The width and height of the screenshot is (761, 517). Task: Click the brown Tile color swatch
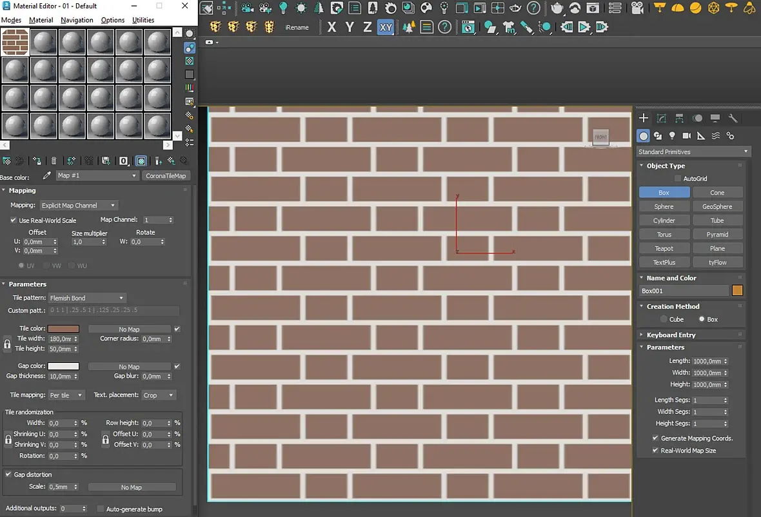coord(63,329)
